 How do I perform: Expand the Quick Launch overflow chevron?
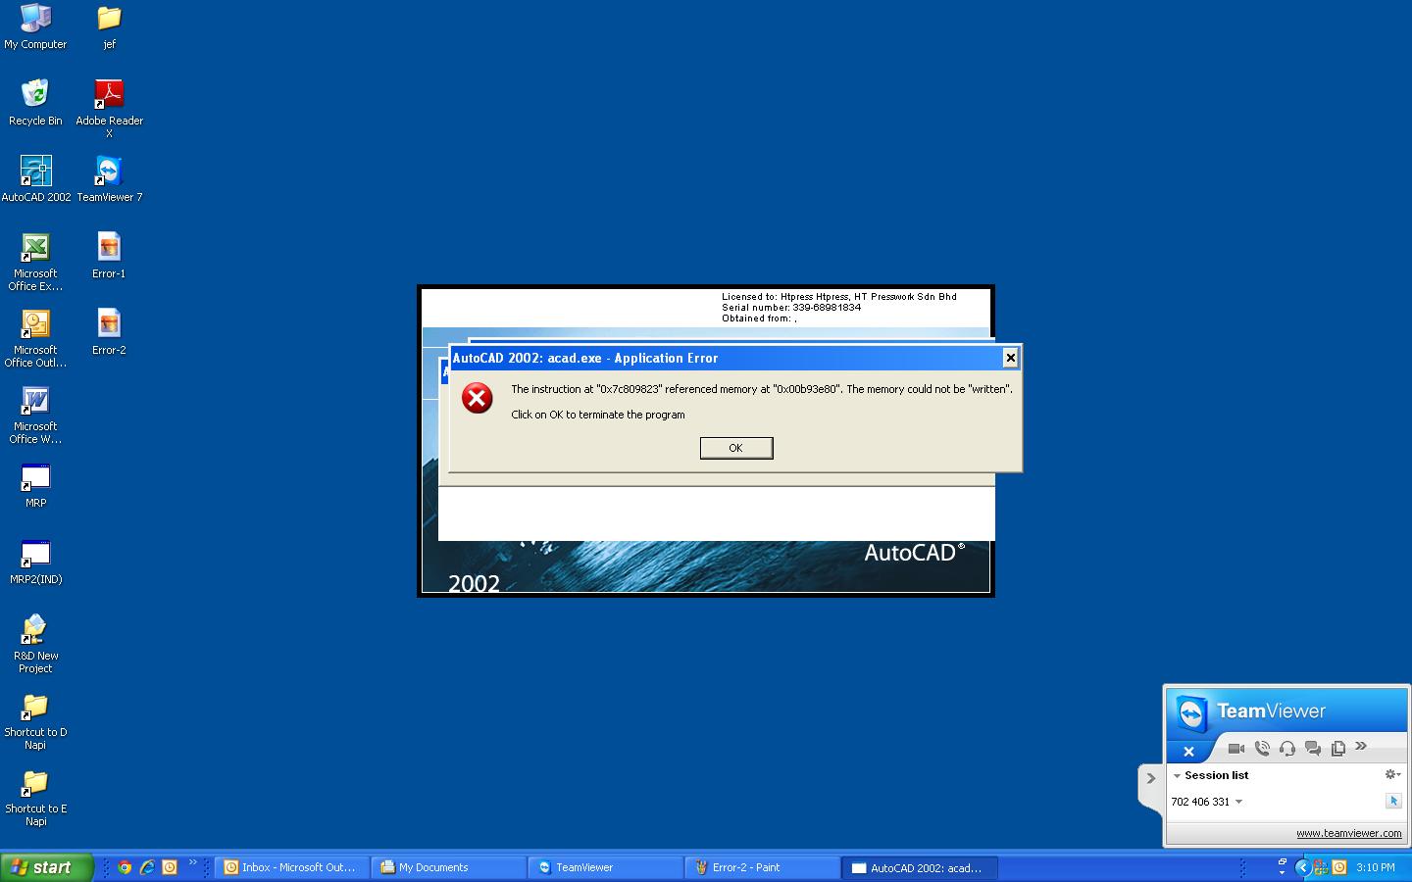tap(192, 862)
